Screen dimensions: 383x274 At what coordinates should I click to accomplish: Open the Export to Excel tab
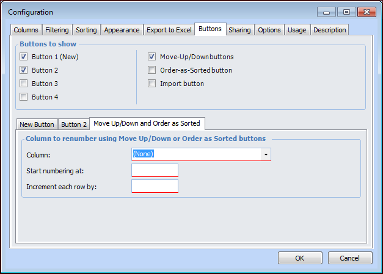pos(169,30)
